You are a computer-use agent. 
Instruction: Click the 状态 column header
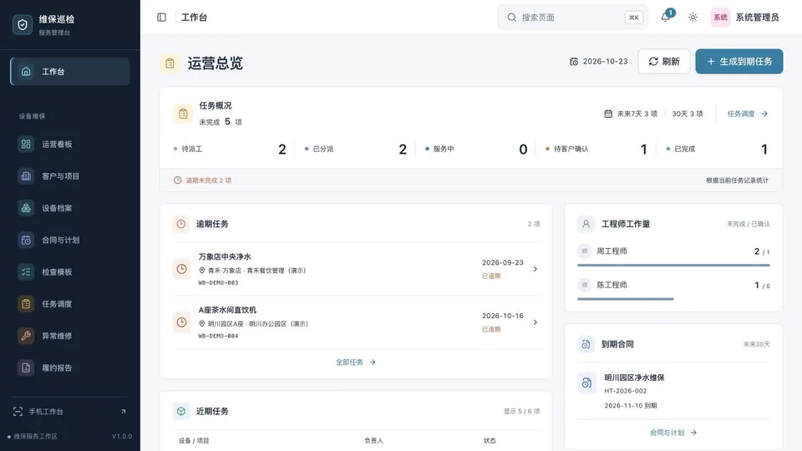coord(490,441)
